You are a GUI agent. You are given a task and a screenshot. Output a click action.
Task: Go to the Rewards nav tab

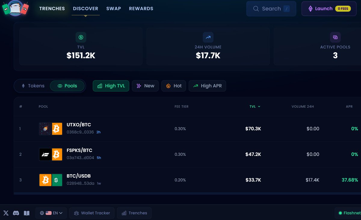[x=141, y=8]
